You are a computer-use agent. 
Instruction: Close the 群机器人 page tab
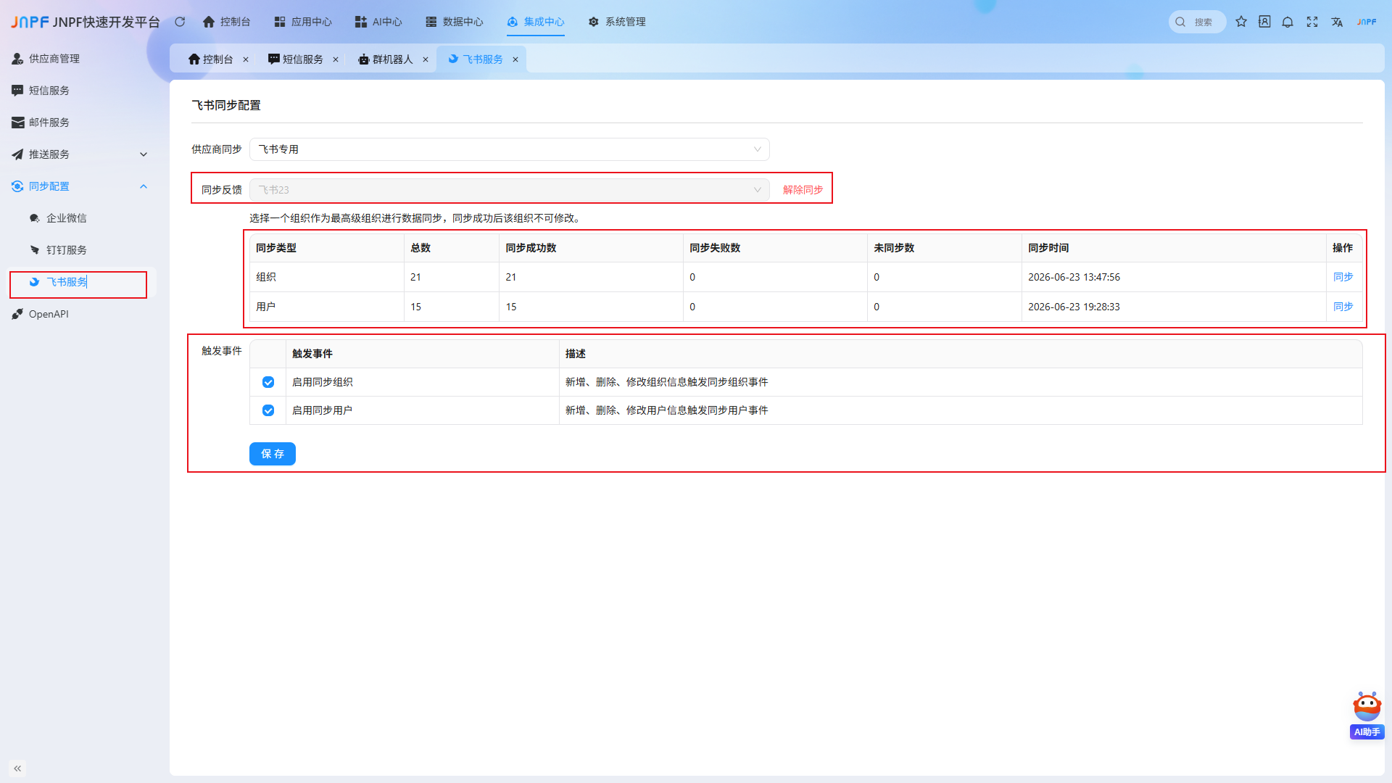(x=426, y=59)
